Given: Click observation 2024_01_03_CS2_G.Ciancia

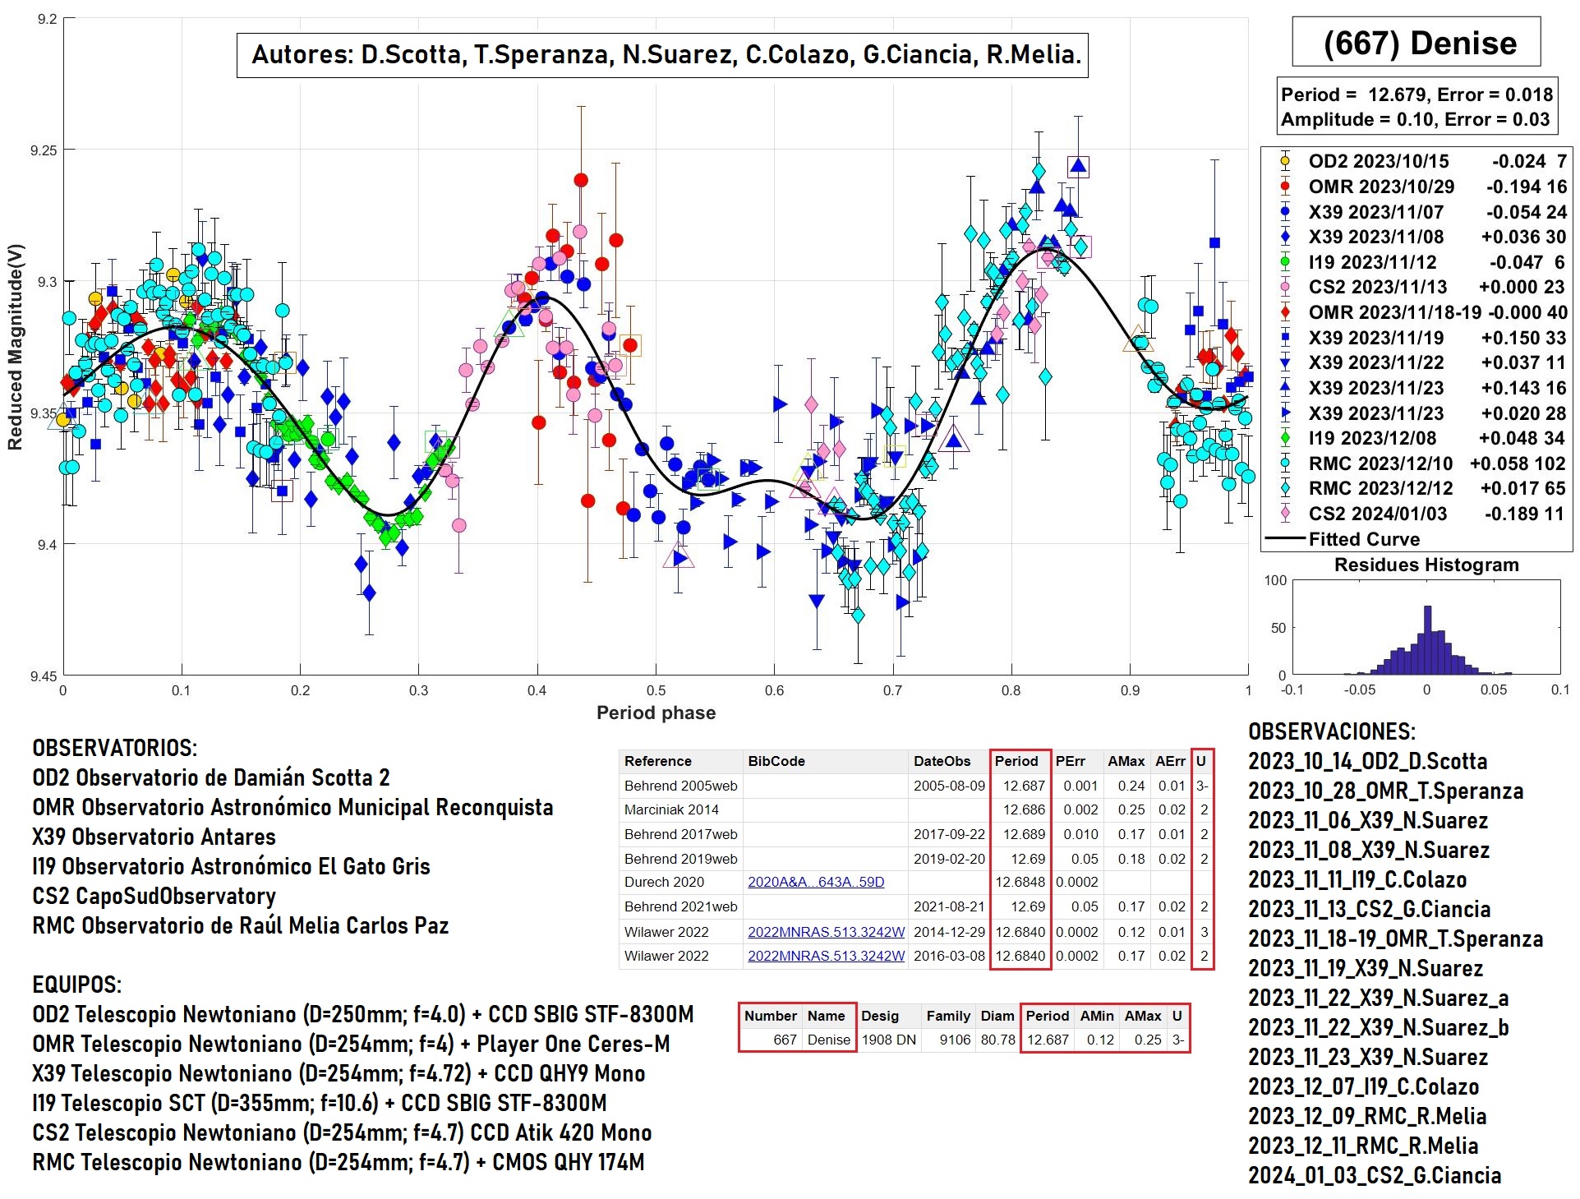Looking at the screenshot, I should pyautogui.click(x=1375, y=1175).
